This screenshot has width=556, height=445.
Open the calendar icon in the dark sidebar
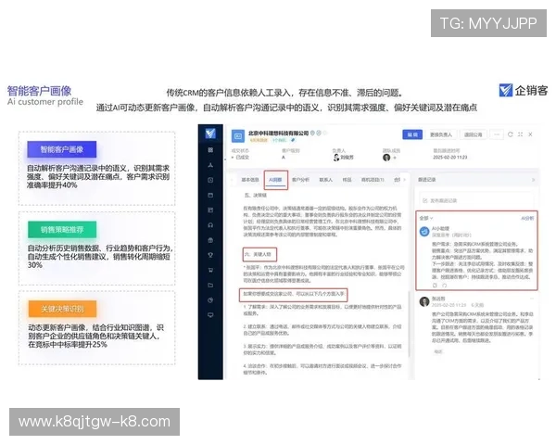tap(210, 195)
